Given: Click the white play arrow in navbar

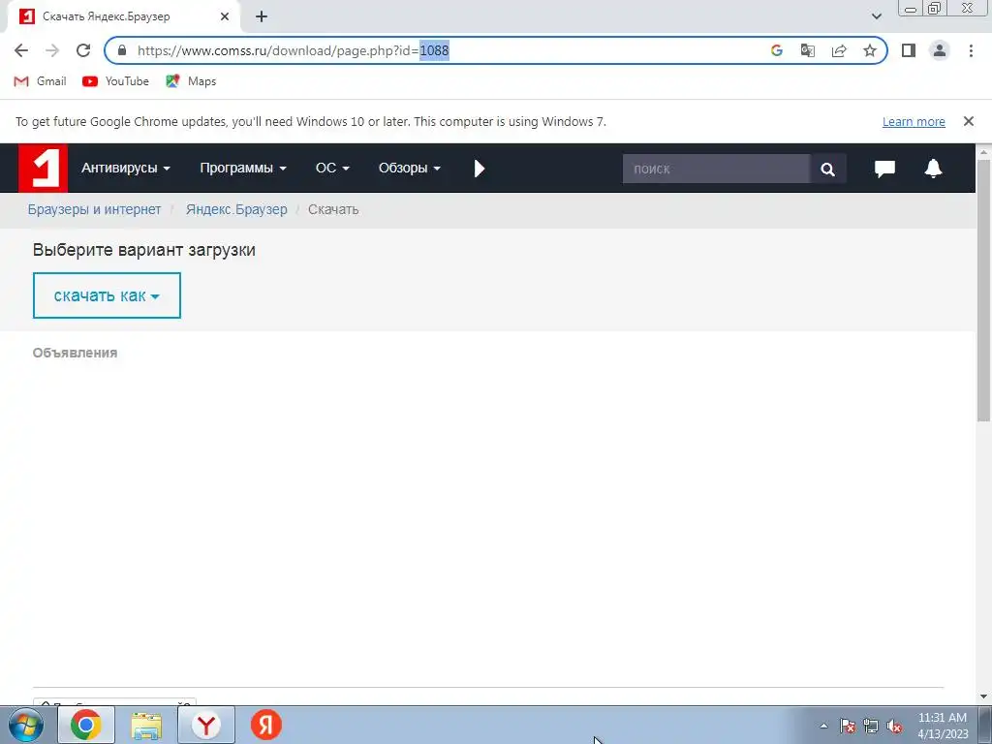Looking at the screenshot, I should point(479,169).
